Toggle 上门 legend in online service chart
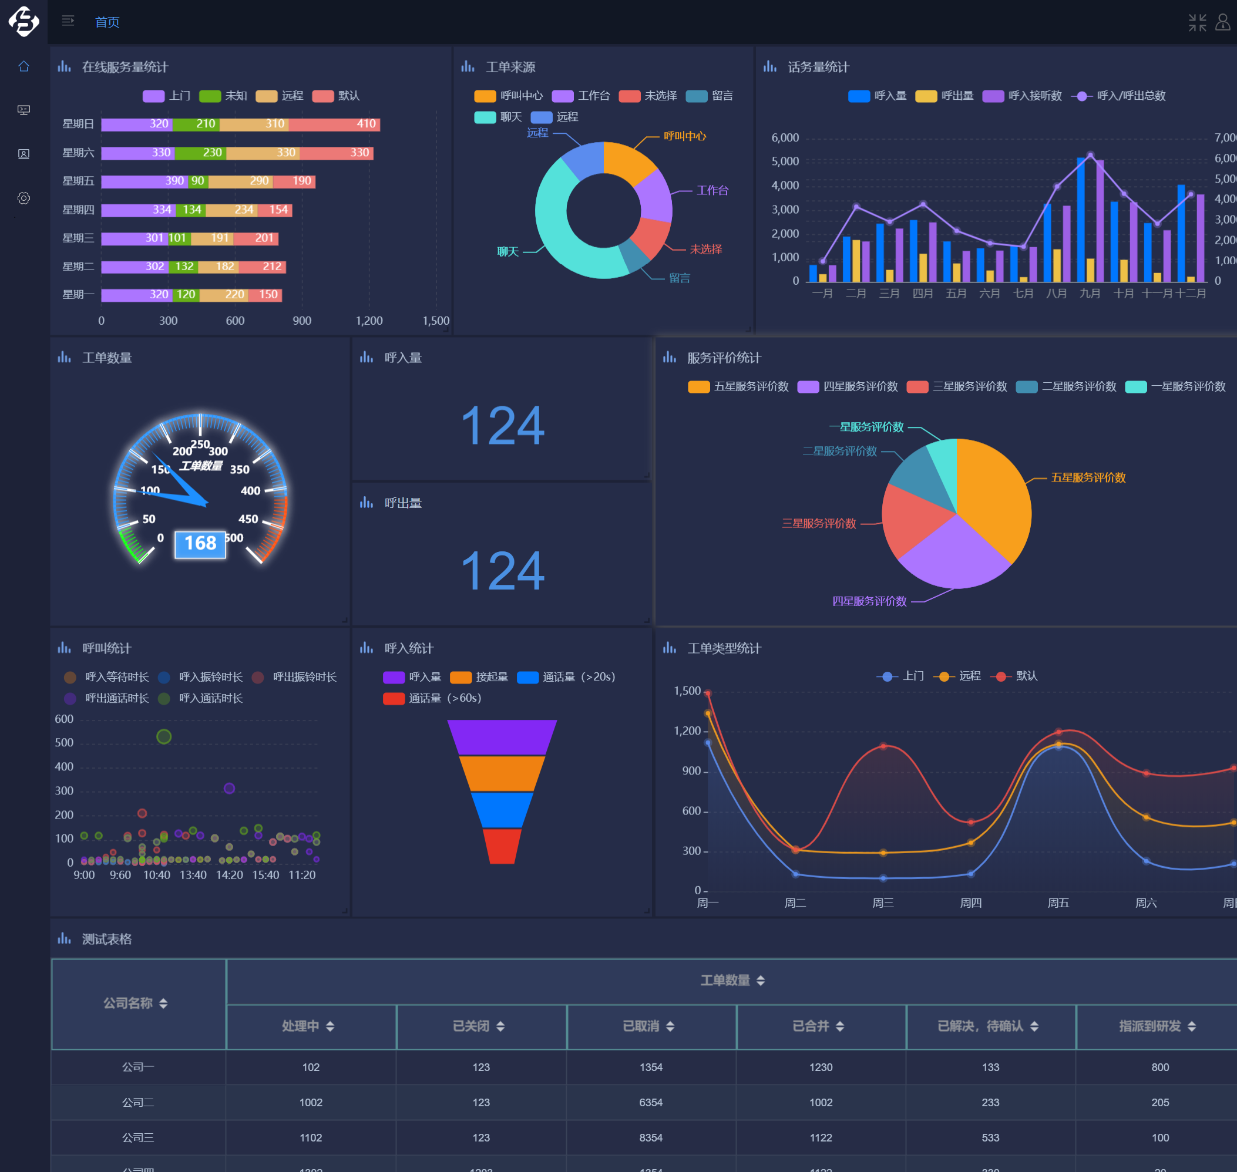The height and width of the screenshot is (1172, 1237). tap(166, 96)
